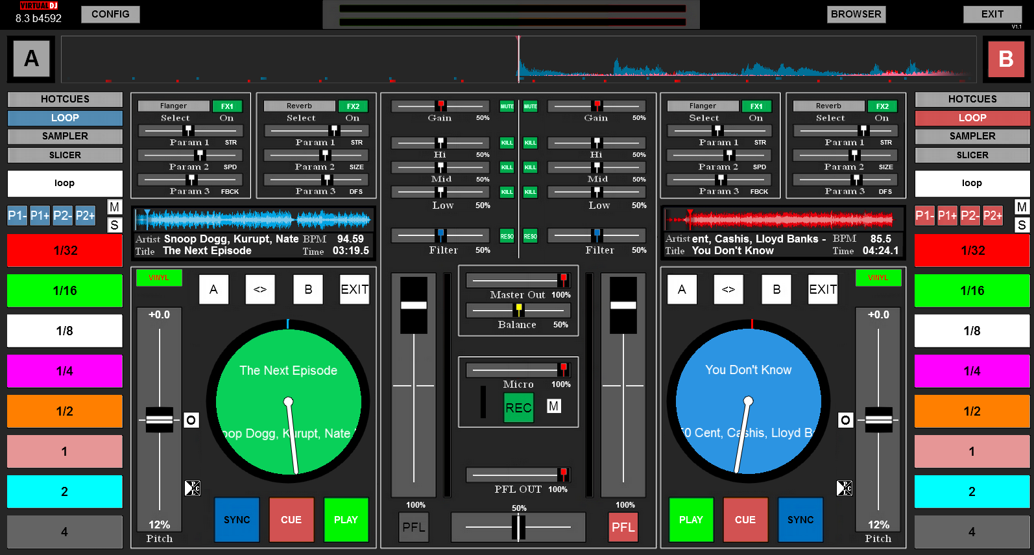Image resolution: width=1034 pixels, height=555 pixels.
Task: Toggle left filter RESO button
Action: point(507,237)
